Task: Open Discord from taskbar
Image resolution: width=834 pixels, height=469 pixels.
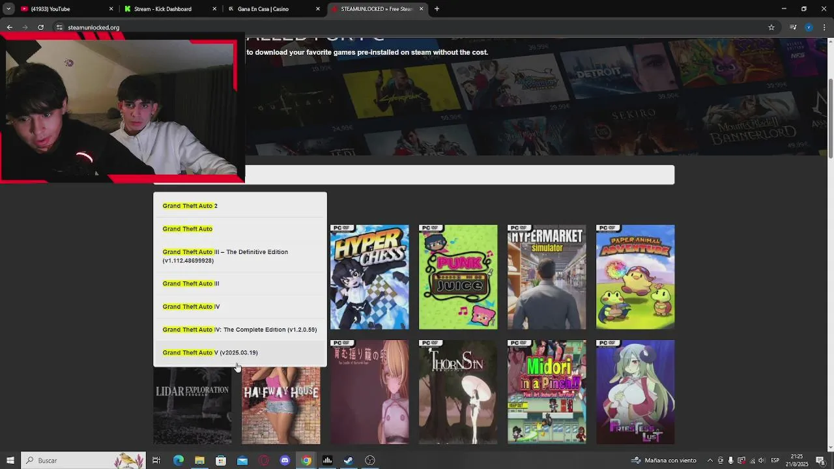Action: point(285,461)
